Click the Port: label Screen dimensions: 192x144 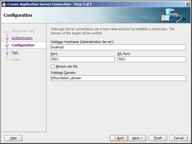[x=54, y=54]
